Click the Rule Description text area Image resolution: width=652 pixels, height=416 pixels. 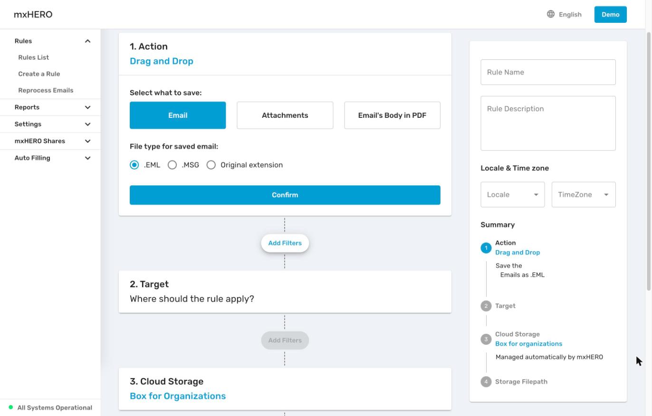point(548,123)
